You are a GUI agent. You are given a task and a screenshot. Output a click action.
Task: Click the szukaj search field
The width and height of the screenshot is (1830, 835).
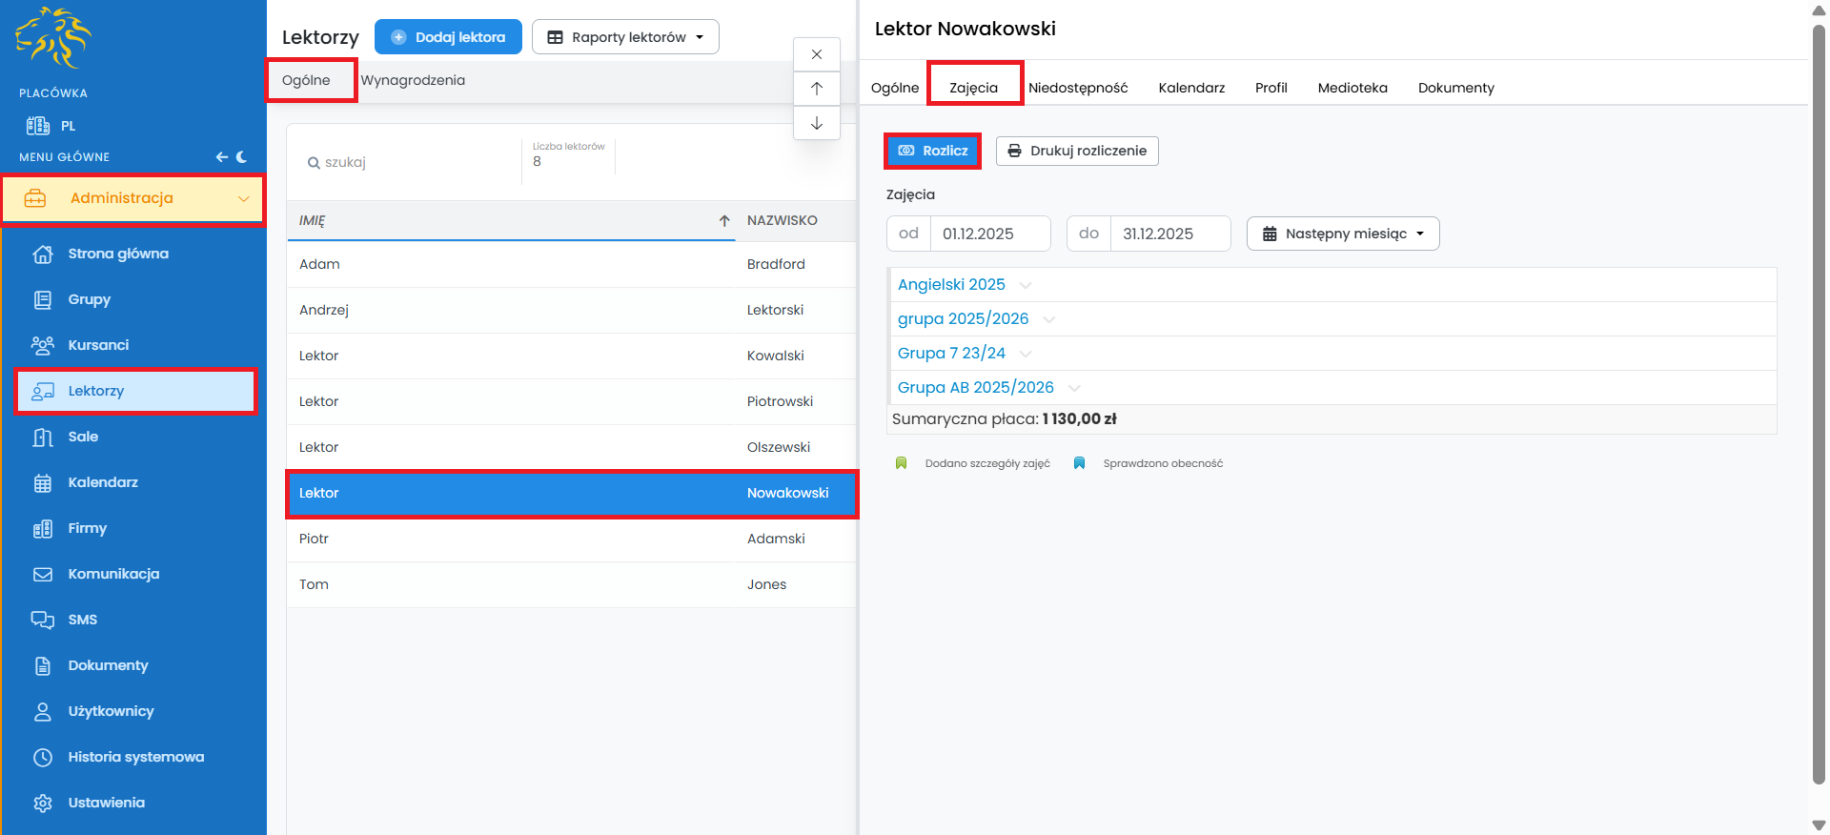click(410, 162)
